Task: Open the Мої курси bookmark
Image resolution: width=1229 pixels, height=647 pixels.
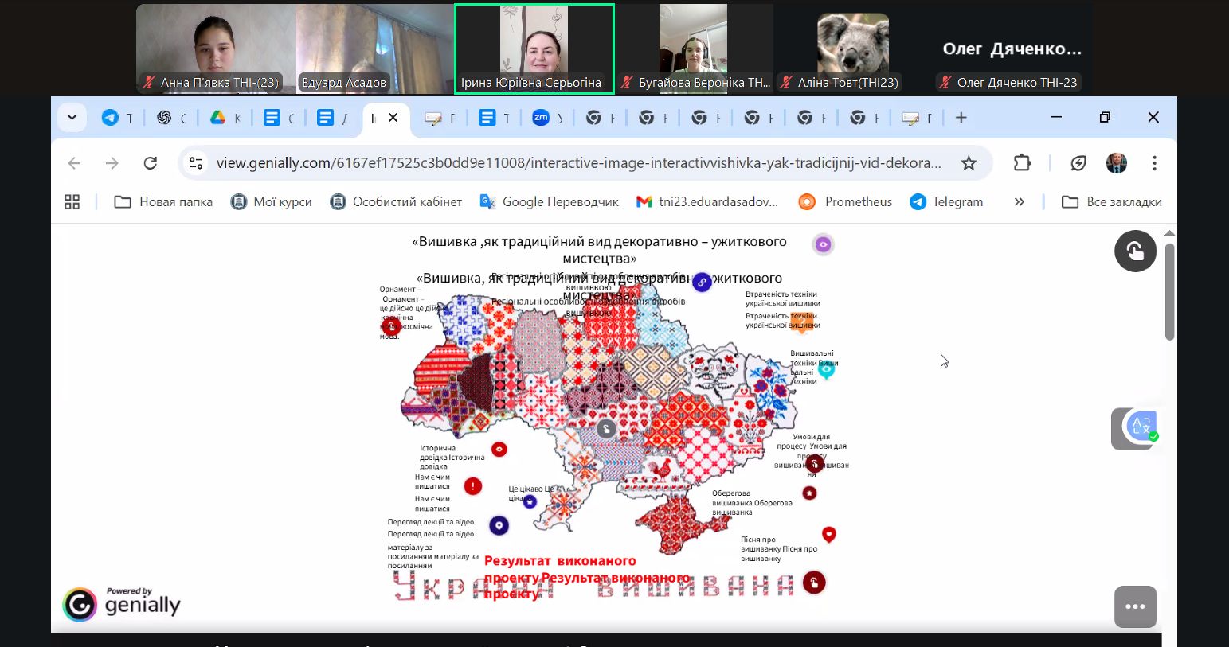Action: point(271,202)
